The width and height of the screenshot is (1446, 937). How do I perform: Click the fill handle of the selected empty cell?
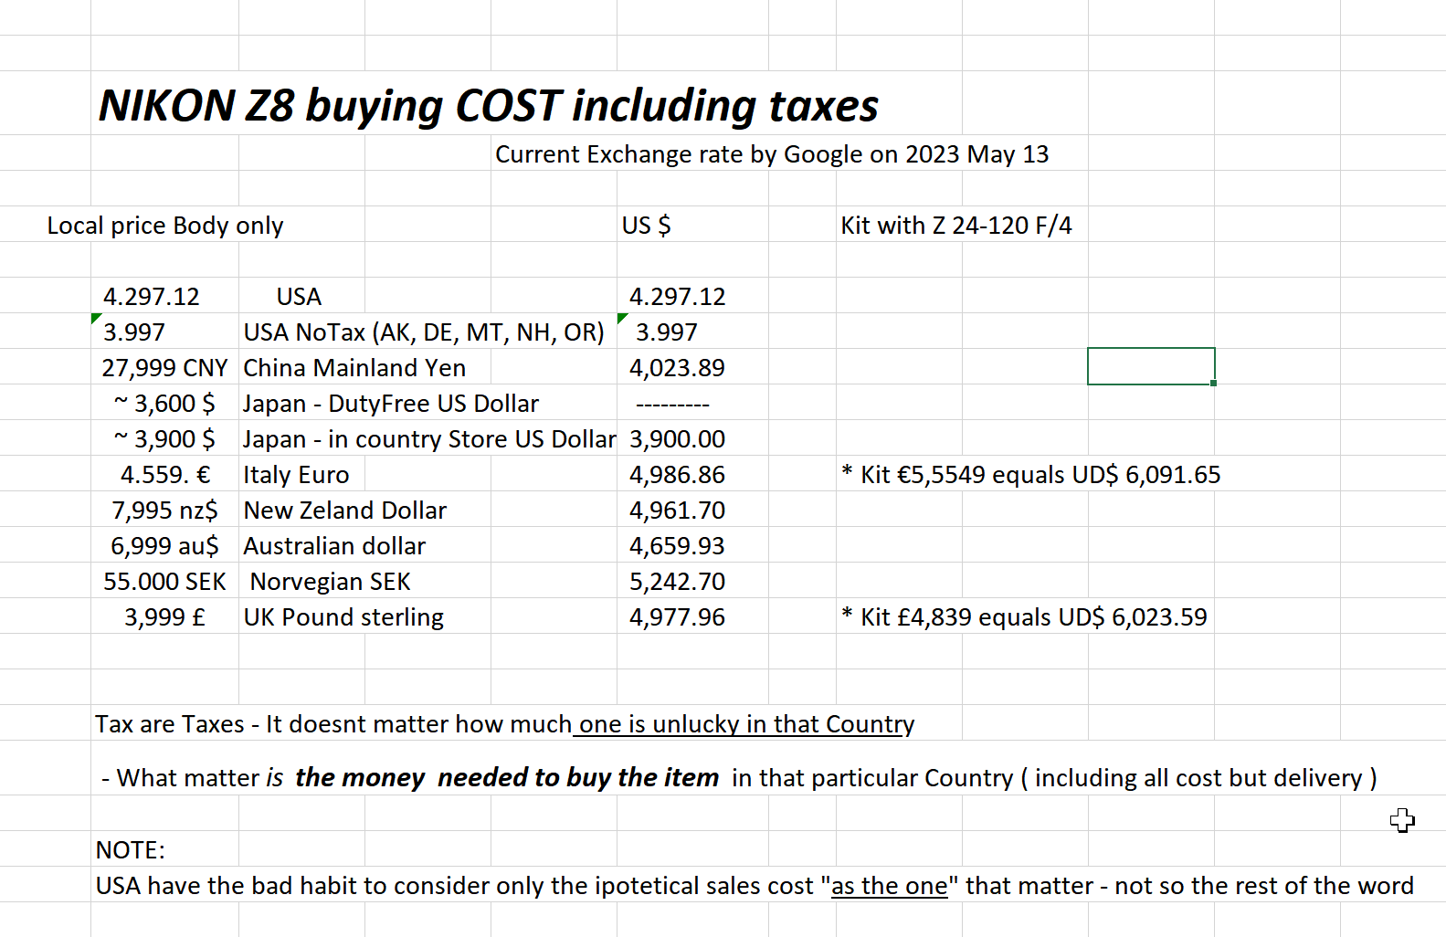pyautogui.click(x=1213, y=384)
